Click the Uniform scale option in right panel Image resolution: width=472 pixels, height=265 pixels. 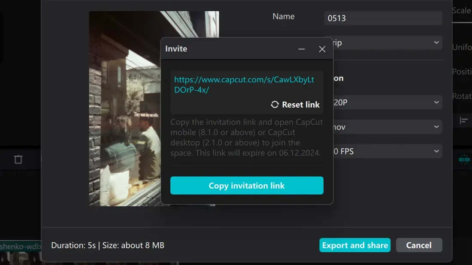[x=462, y=47]
